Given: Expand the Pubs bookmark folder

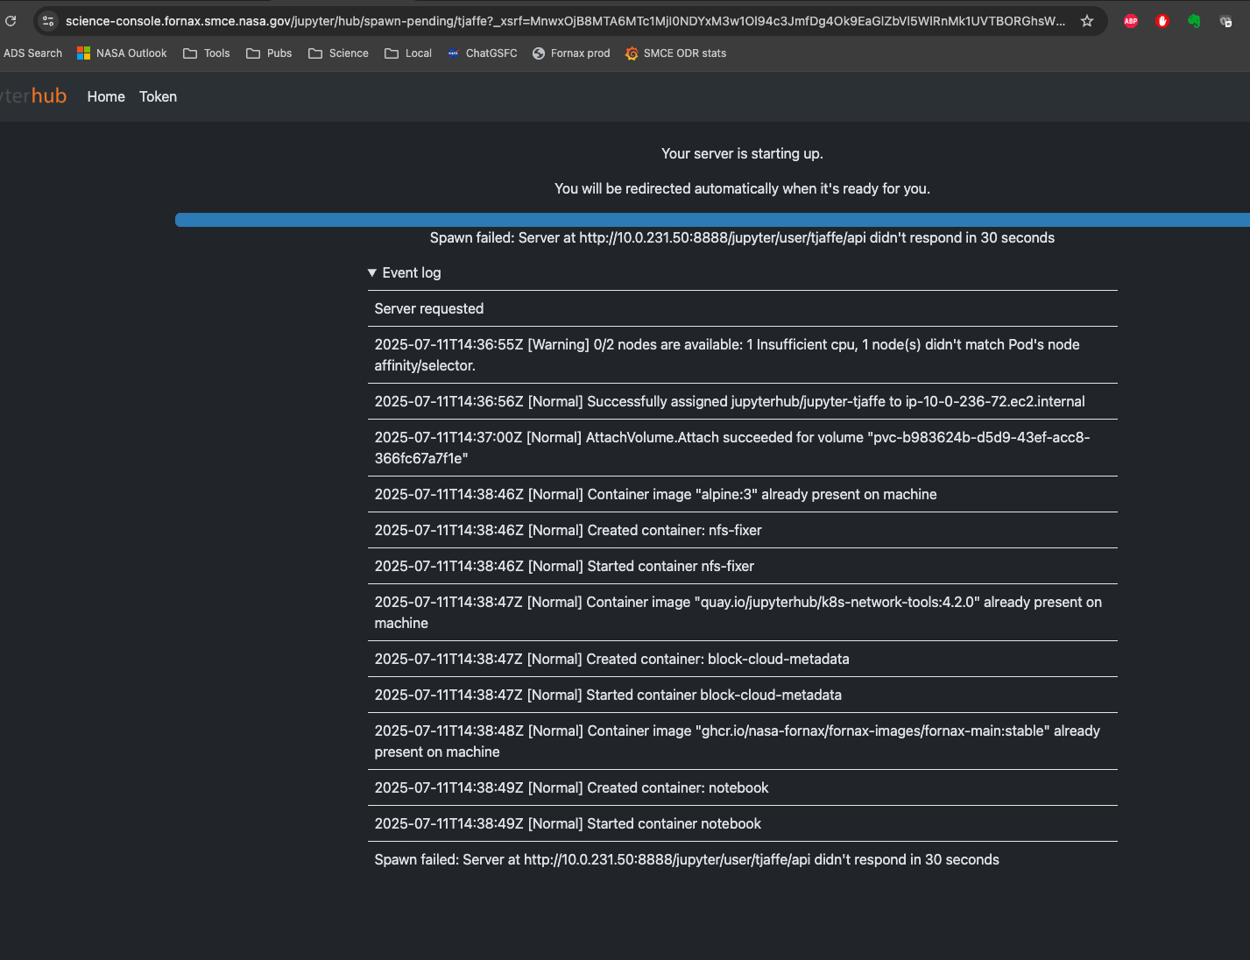Looking at the screenshot, I should tap(269, 53).
